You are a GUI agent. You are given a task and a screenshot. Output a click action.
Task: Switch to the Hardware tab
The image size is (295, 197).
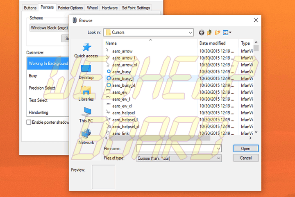[110, 8]
